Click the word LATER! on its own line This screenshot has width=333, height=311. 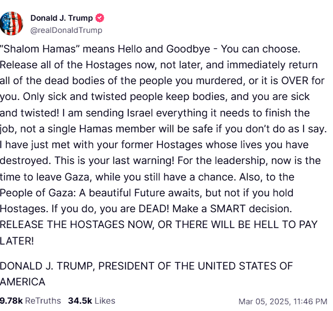click(17, 241)
